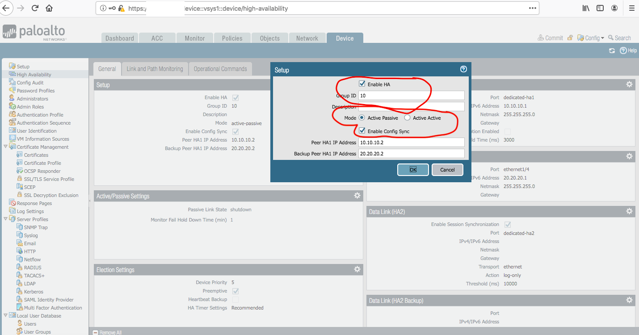Click gear icon on Data Link (HA2) panel
639x335 pixels.
(x=629, y=211)
